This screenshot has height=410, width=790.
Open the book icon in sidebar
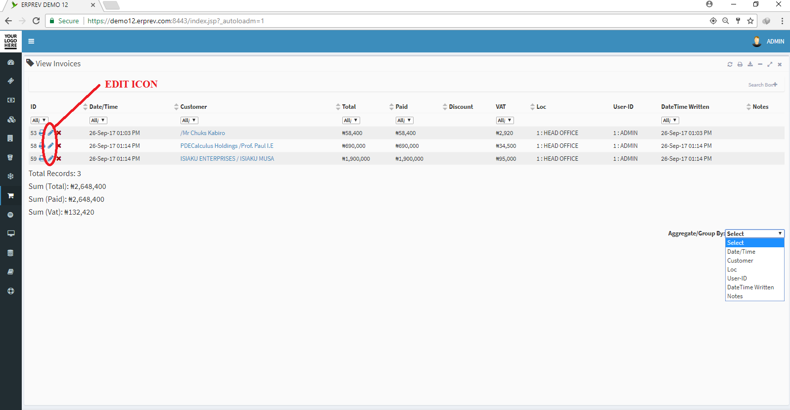(10, 272)
